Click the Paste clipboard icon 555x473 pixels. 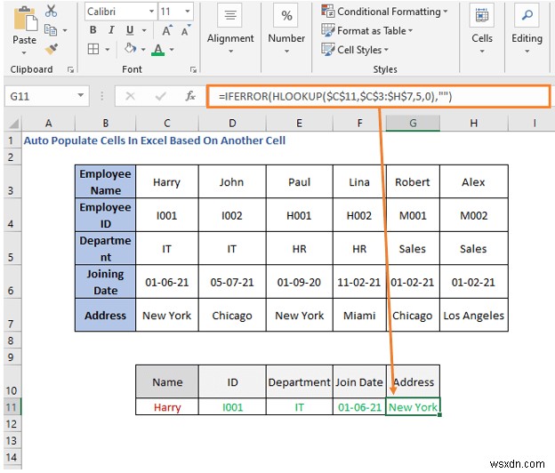point(25,19)
